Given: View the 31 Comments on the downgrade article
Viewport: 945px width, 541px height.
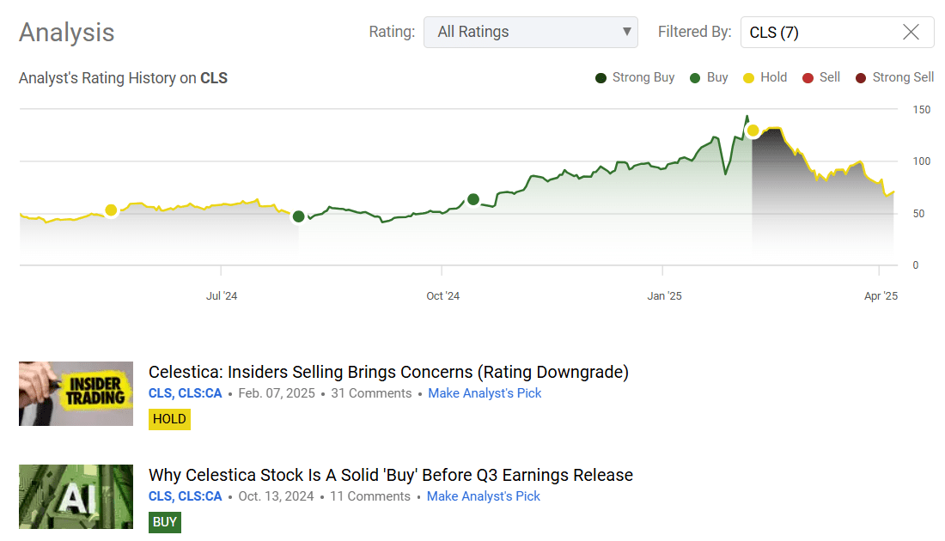Looking at the screenshot, I should point(370,392).
